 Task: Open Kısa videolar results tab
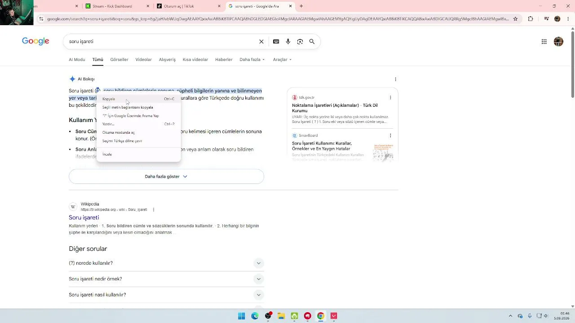[195, 60]
